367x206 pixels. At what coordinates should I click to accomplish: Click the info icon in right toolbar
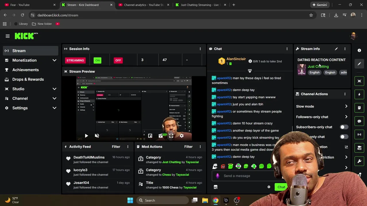tap(359, 50)
